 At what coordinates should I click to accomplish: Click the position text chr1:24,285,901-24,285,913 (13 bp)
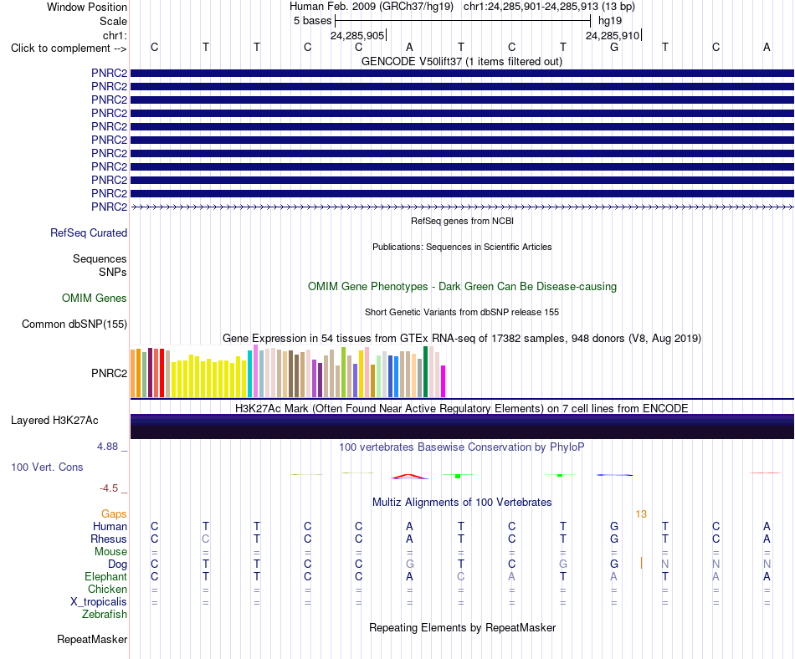tap(549, 7)
